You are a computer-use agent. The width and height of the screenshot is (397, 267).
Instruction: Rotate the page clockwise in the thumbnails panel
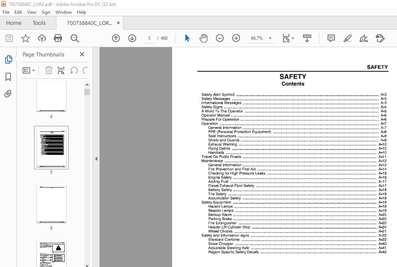pos(85,70)
